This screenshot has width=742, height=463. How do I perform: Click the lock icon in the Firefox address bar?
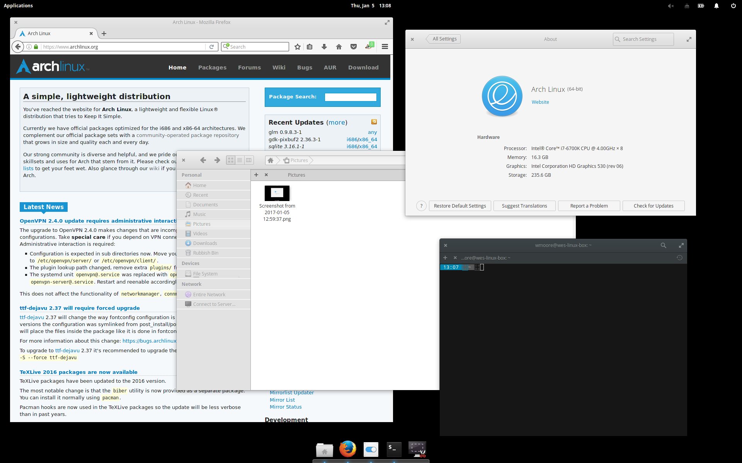point(36,47)
